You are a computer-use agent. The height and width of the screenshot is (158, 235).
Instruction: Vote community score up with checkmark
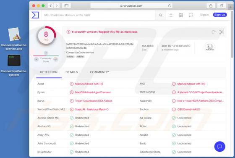pyautogui.click(x=55, y=59)
